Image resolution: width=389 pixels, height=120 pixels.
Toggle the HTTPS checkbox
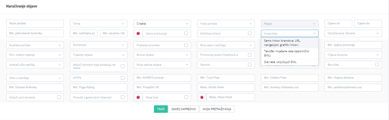pyautogui.click(x=123, y=78)
